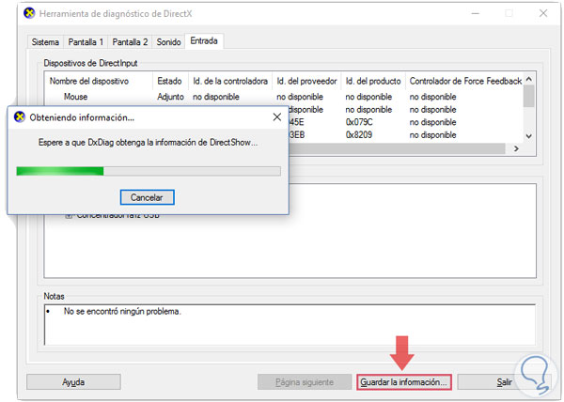Click the Ayuda button
Screen dimensions: 564x402
click(x=73, y=382)
